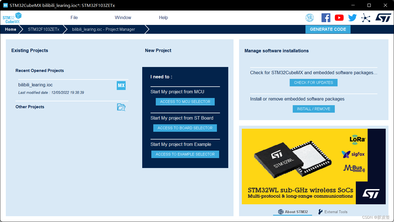Click the Start My project from ST Board text

tap(182, 118)
